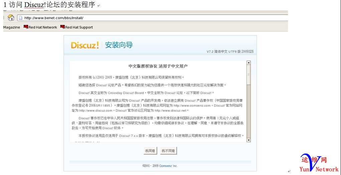Image resolution: width=341 pixels, height=175 pixels.
Task: Click the license scrollbar down arrow
Action: click(248, 140)
